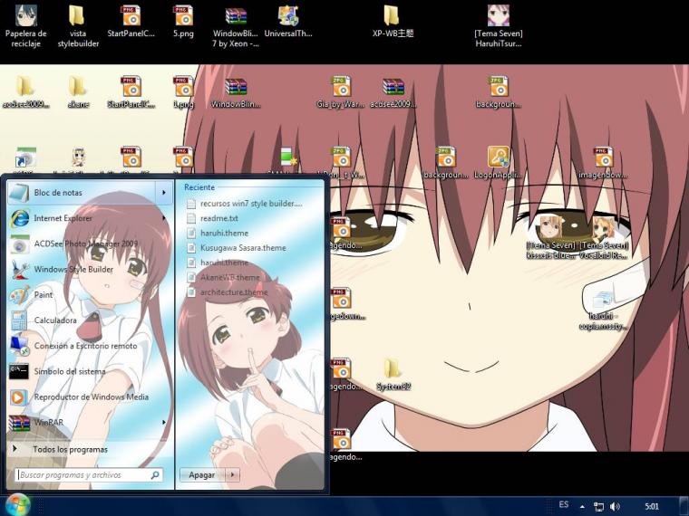This screenshot has height=516, width=689.
Task: Open network icon in system tray
Action: click(x=598, y=506)
